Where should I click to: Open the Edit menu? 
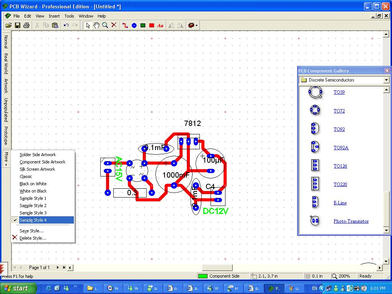tap(28, 16)
